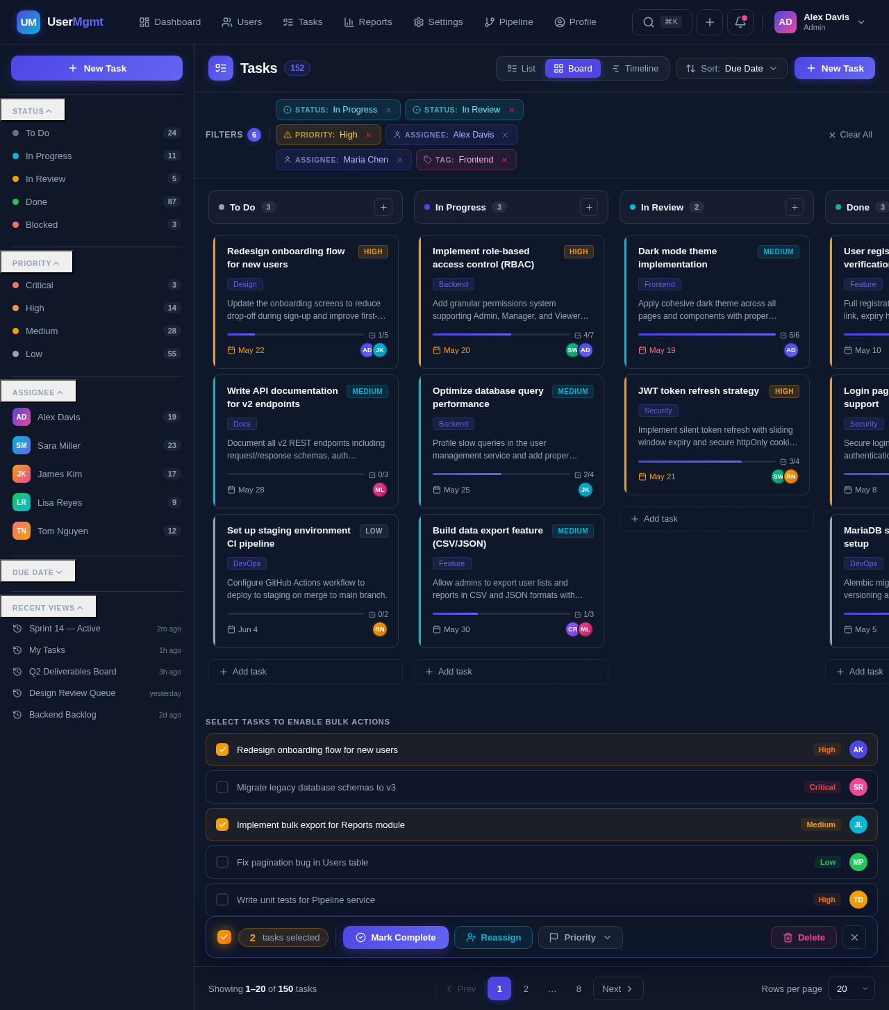Go to the Next page

[618, 988]
